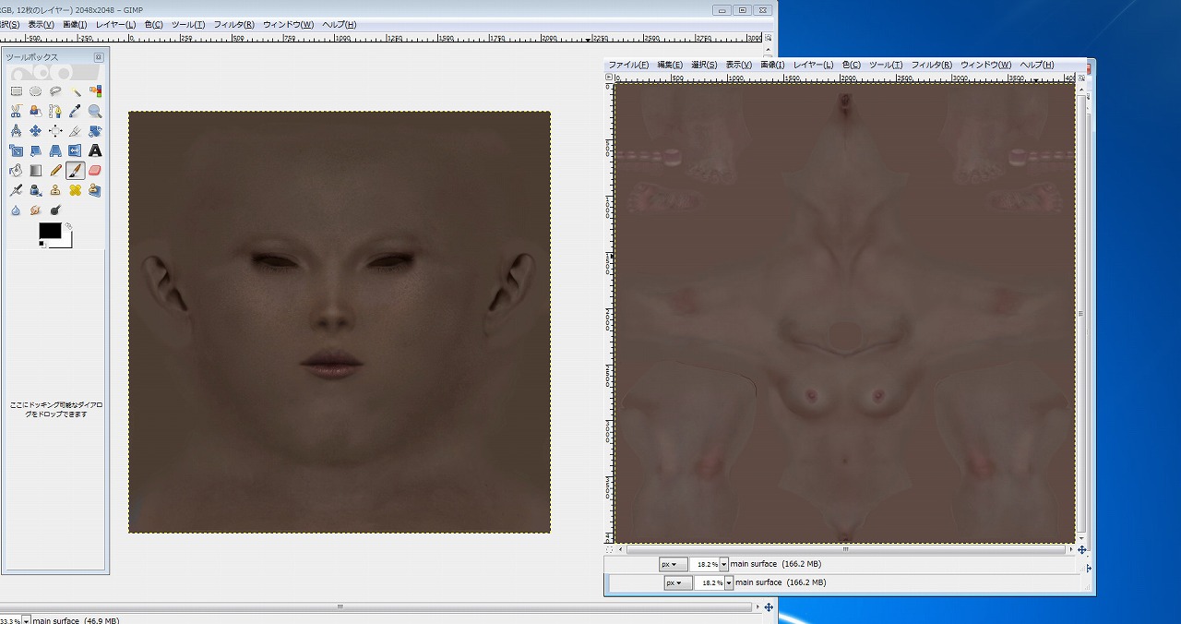
Task: Select the Blur/Sharpen droplet tool
Action: coord(16,210)
